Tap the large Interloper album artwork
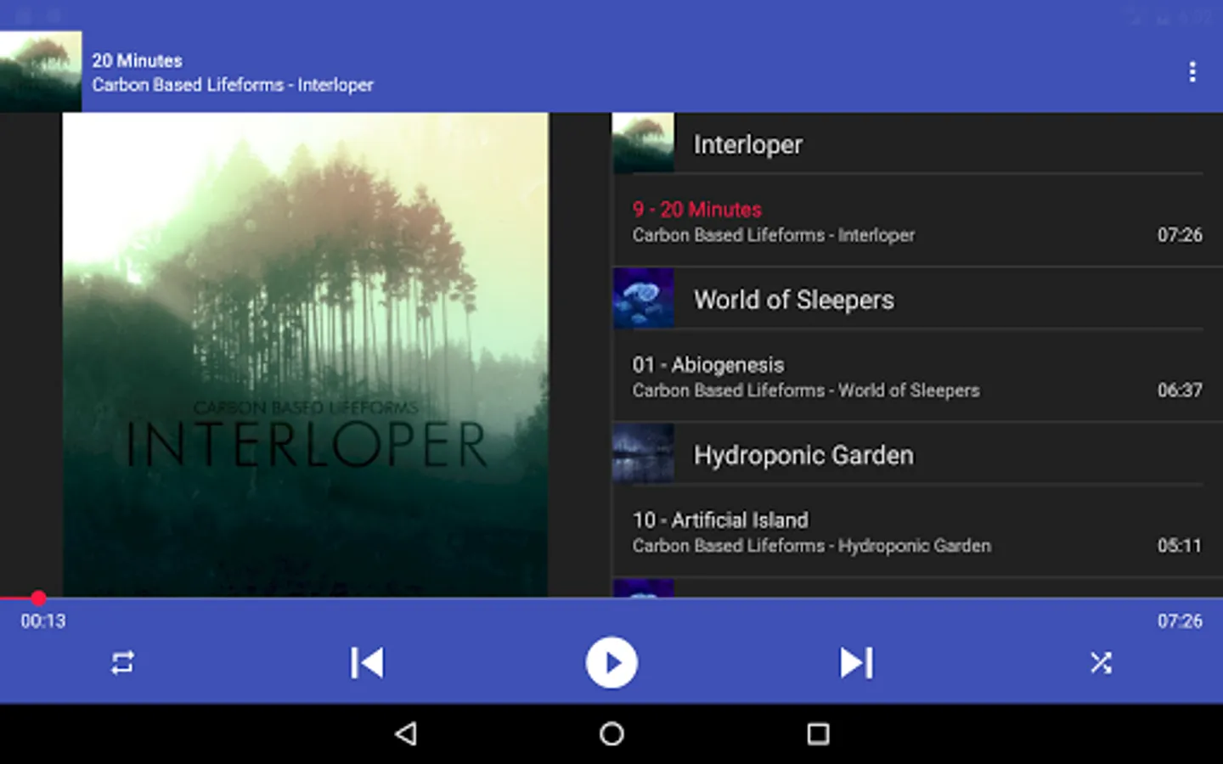This screenshot has width=1223, height=764. click(306, 355)
